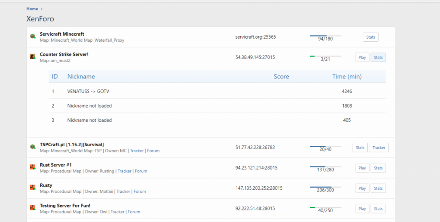The image size is (440, 222).
Task: Open Tracker link under Rust Server #1
Action: point(125,171)
